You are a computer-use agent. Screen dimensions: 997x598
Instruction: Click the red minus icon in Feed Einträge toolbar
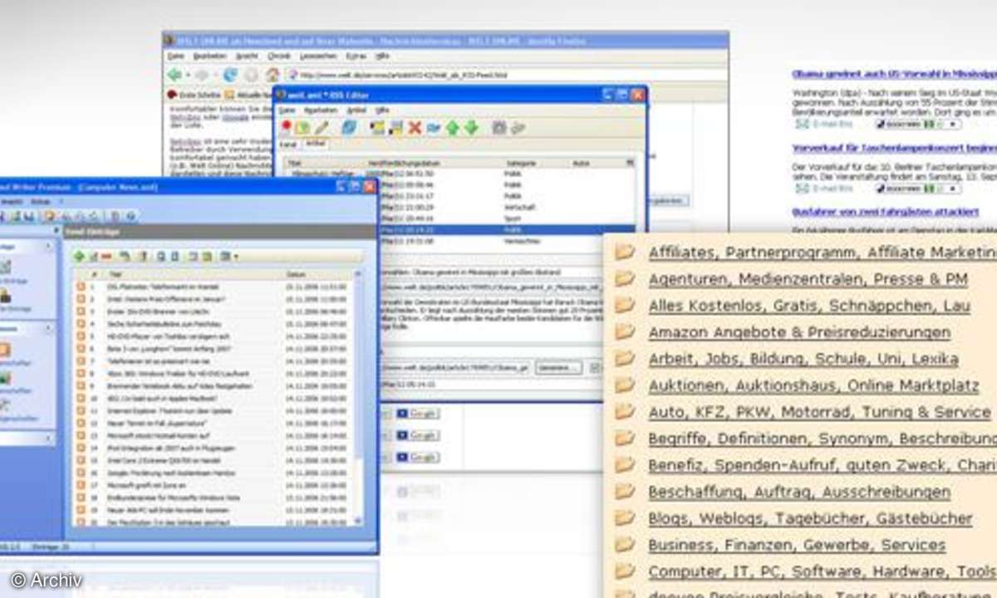click(x=106, y=257)
